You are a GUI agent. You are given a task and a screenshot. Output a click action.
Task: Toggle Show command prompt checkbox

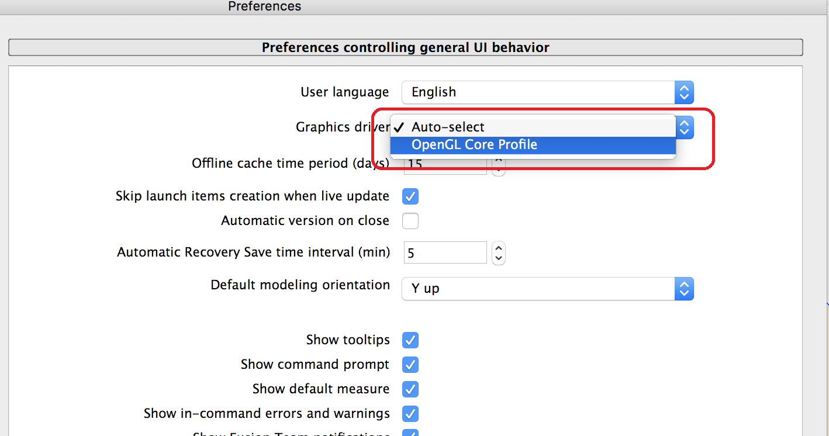[410, 365]
